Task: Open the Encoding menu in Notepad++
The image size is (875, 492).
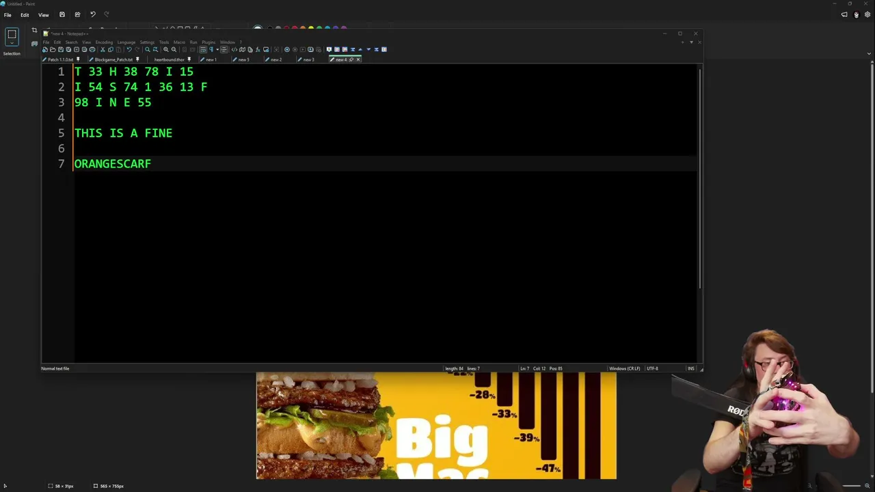Action: 104,42
